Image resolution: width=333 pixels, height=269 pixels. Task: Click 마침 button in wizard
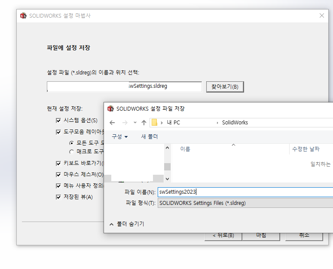tap(261, 237)
